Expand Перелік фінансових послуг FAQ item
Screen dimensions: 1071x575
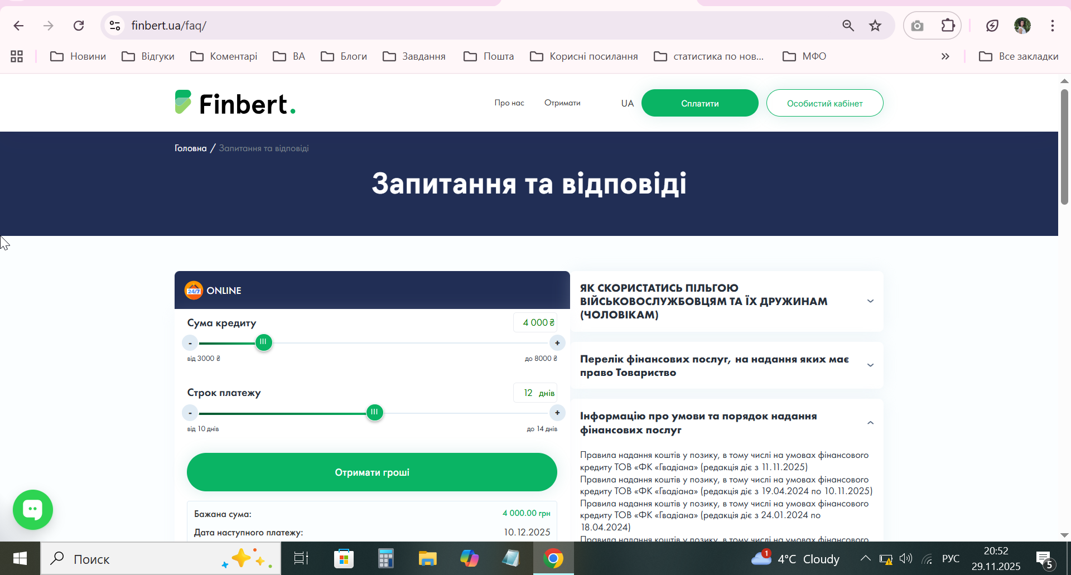coord(727,366)
